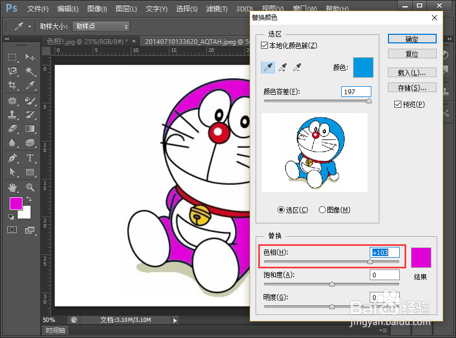This screenshot has width=456, height=338.
Task: Click the 饱和度 saturation slider handle
Action: pyautogui.click(x=332, y=284)
